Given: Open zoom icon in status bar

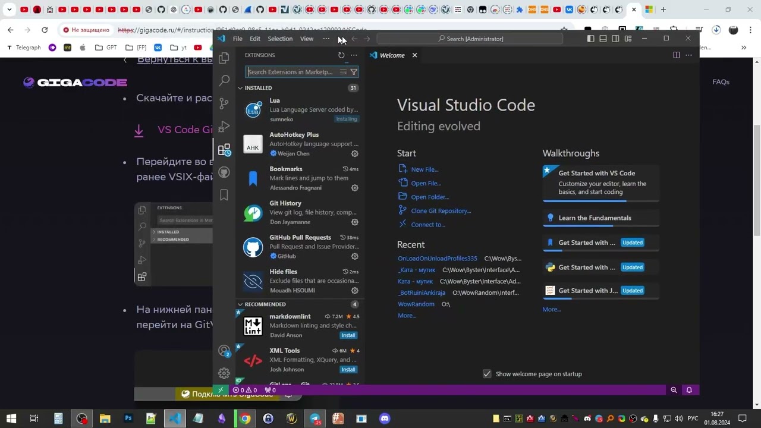Looking at the screenshot, I should 674,390.
